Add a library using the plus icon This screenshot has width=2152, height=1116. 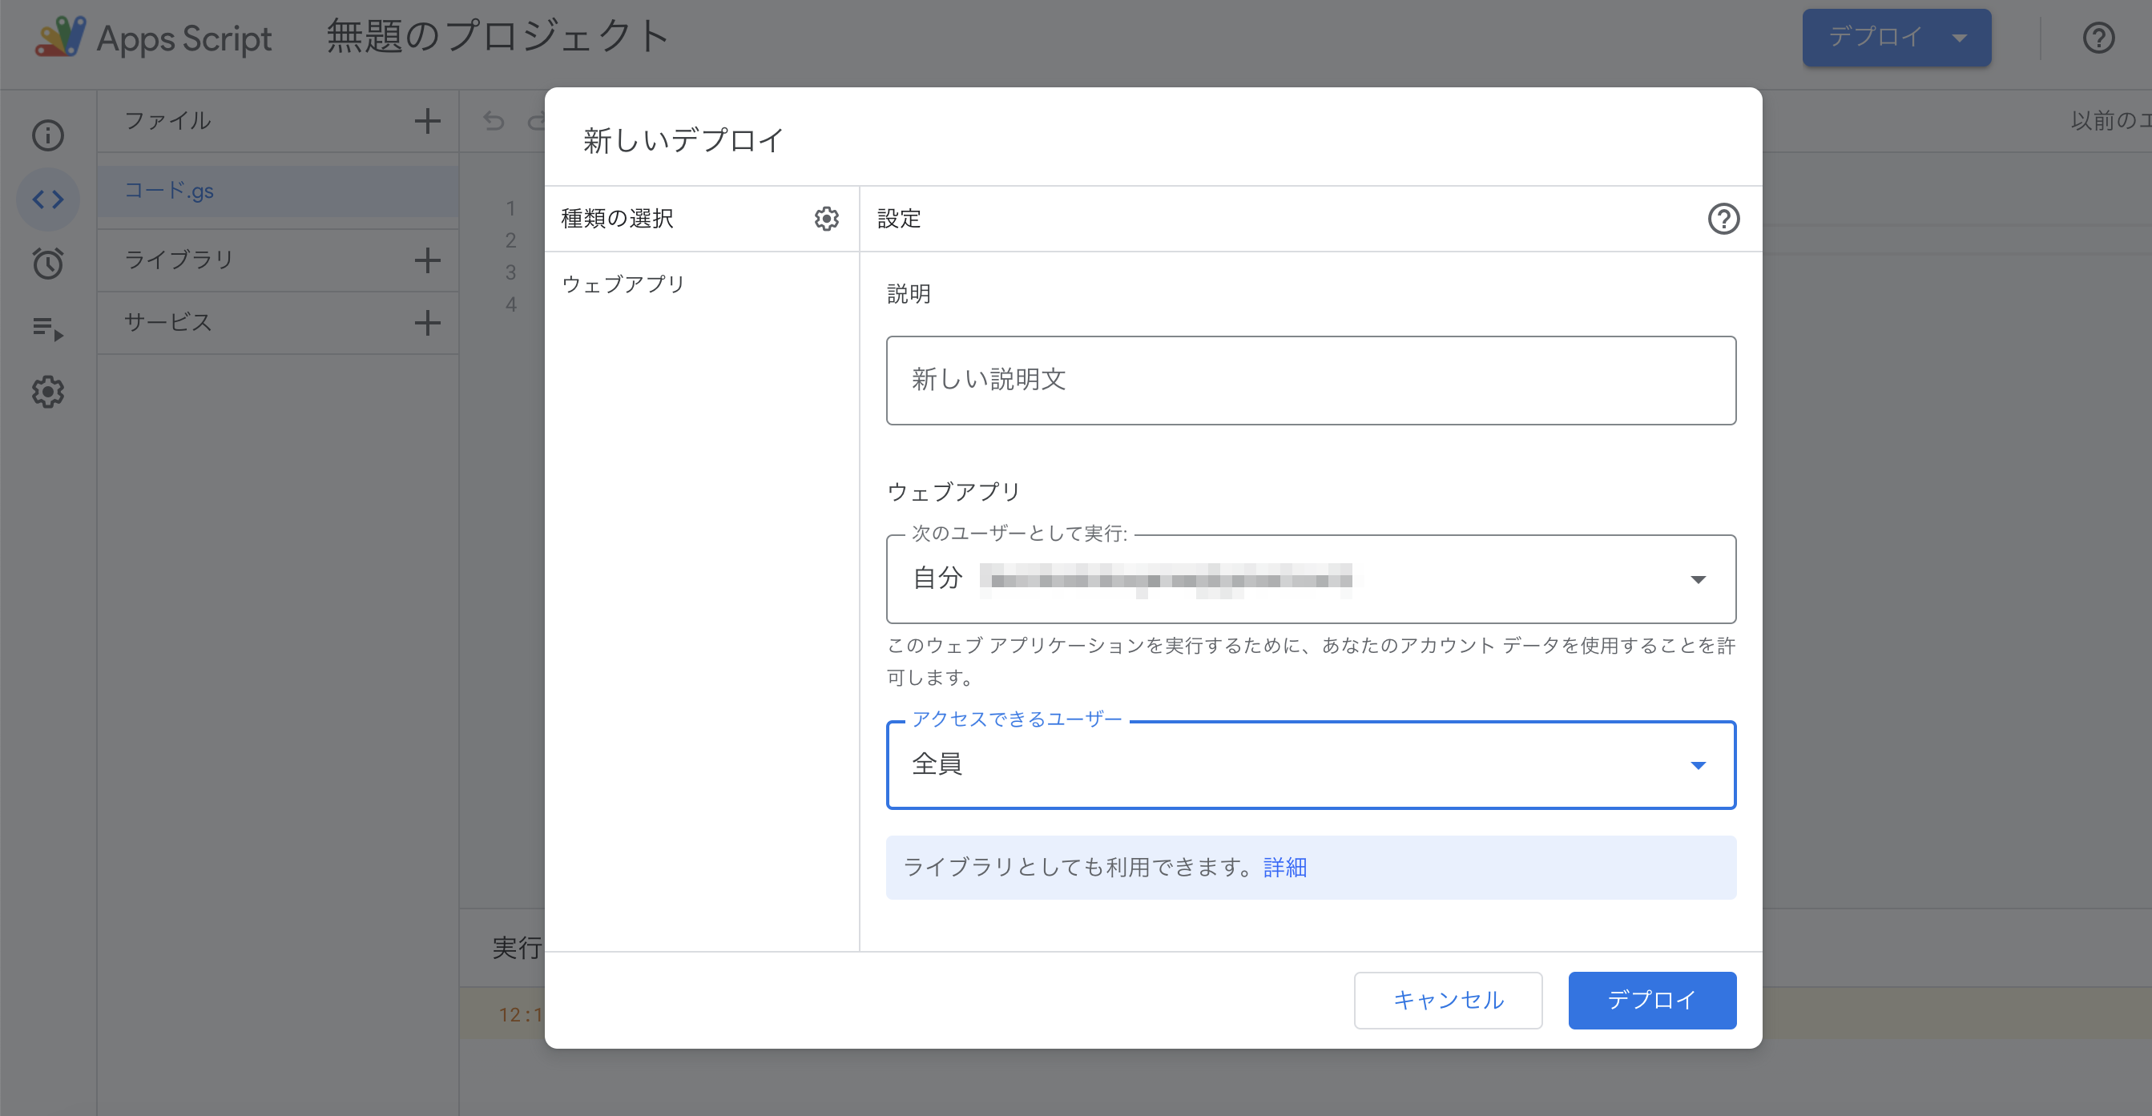coord(428,260)
